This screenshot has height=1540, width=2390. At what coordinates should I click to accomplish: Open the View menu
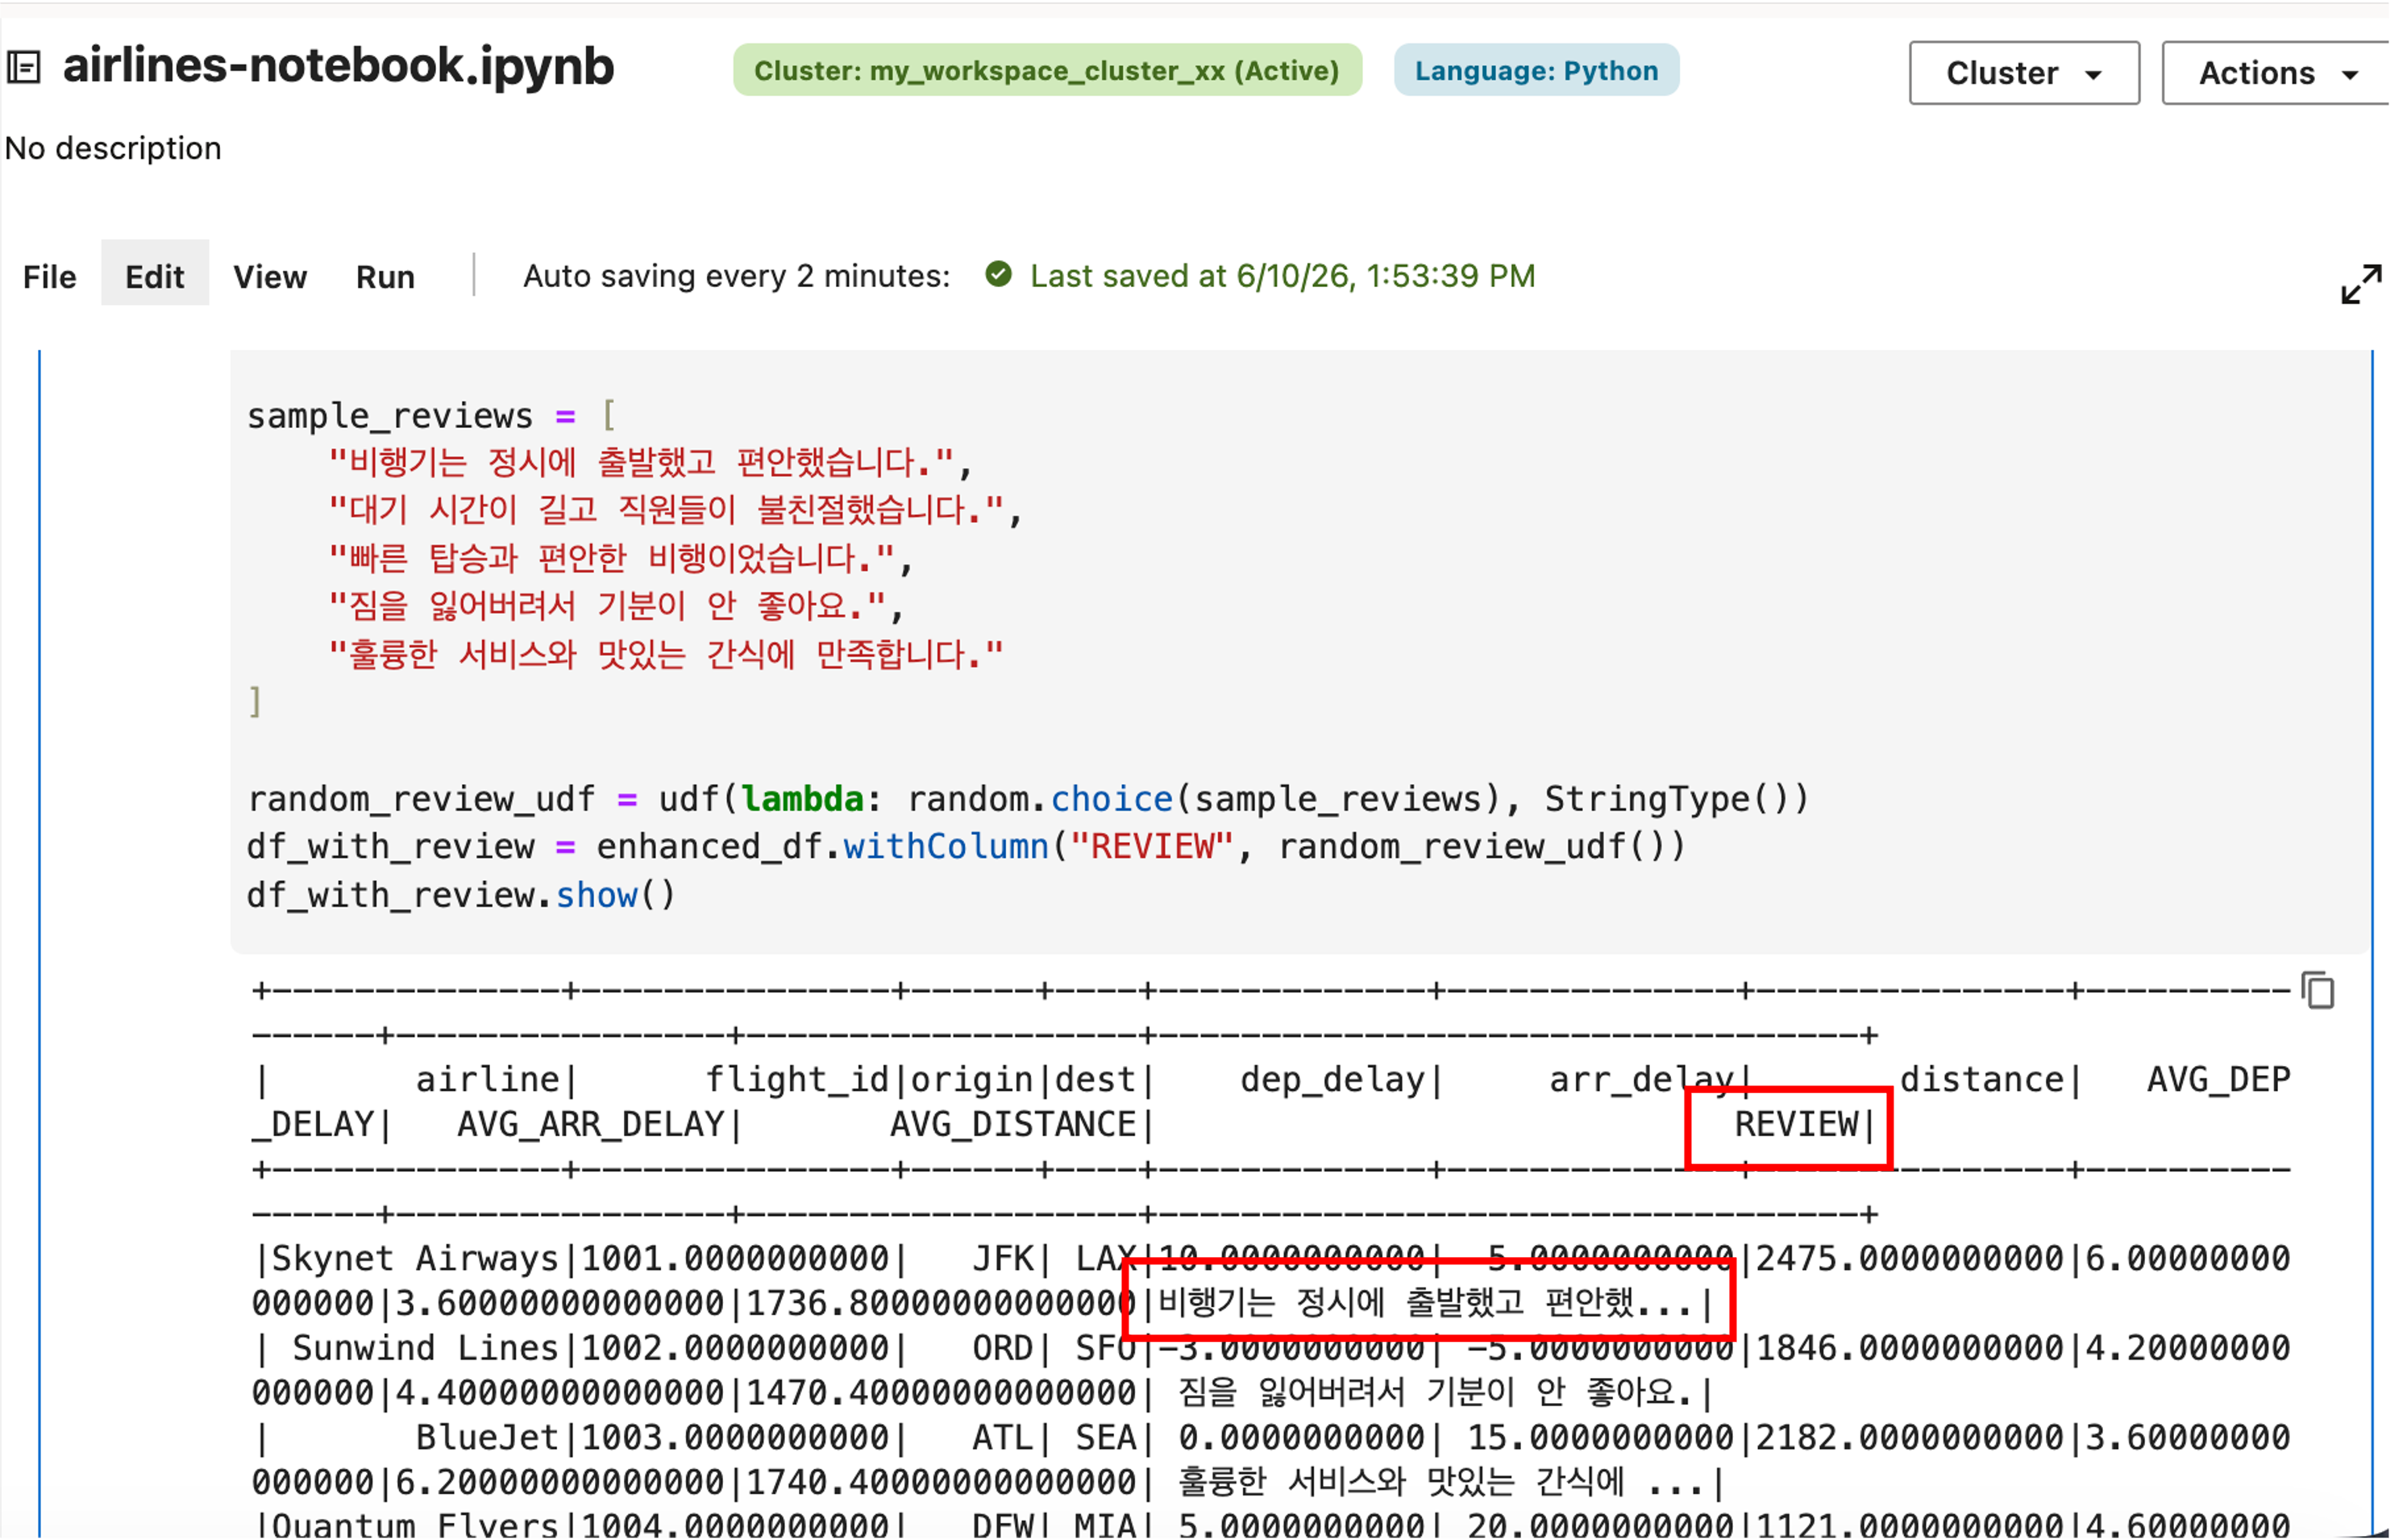coord(270,276)
